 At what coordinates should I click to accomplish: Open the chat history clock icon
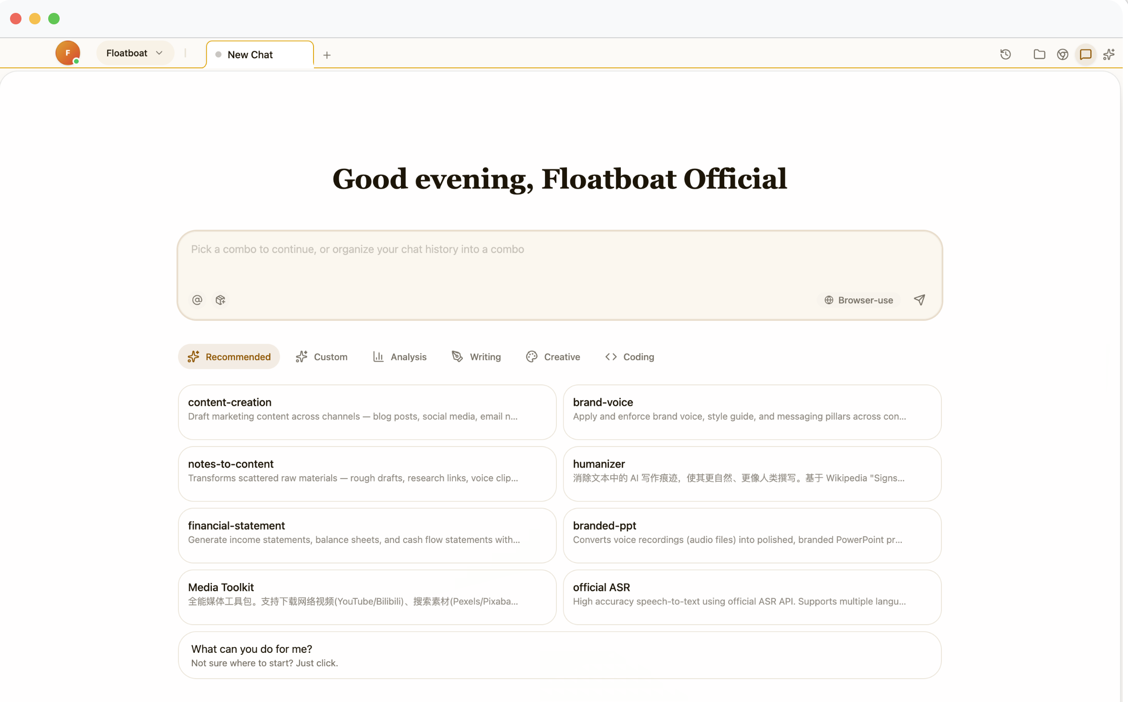pyautogui.click(x=1005, y=54)
